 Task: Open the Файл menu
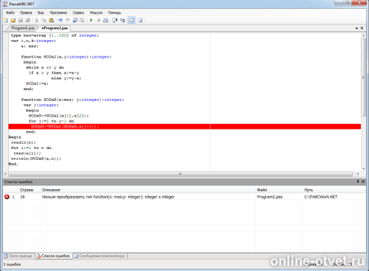[10, 13]
